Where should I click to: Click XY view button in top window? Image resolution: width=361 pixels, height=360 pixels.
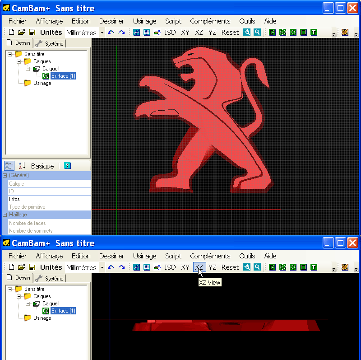click(x=185, y=33)
